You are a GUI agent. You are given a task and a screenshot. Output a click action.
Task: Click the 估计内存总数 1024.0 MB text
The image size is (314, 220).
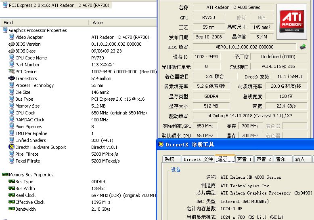[x=232, y=209]
